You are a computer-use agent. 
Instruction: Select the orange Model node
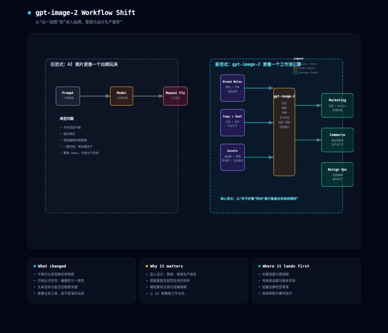(121, 96)
